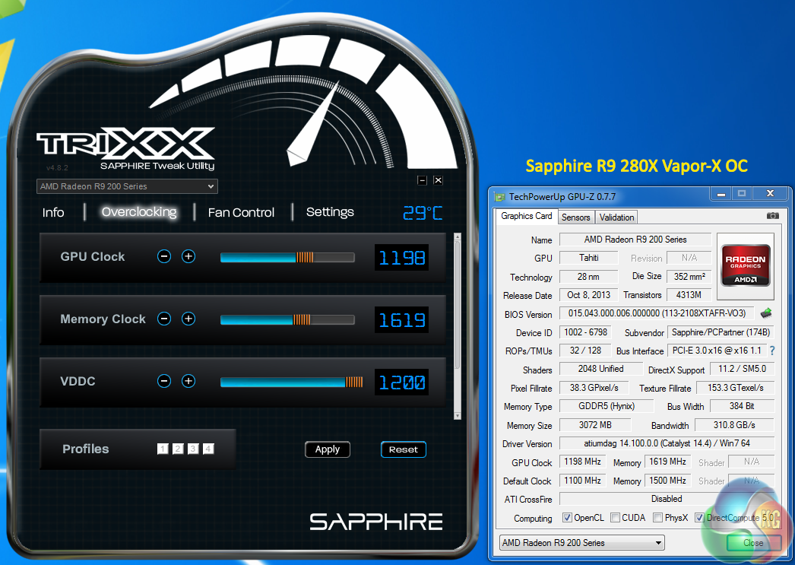Open the Info tab in TRIXX
Viewport: 795px width, 565px height.
53,212
